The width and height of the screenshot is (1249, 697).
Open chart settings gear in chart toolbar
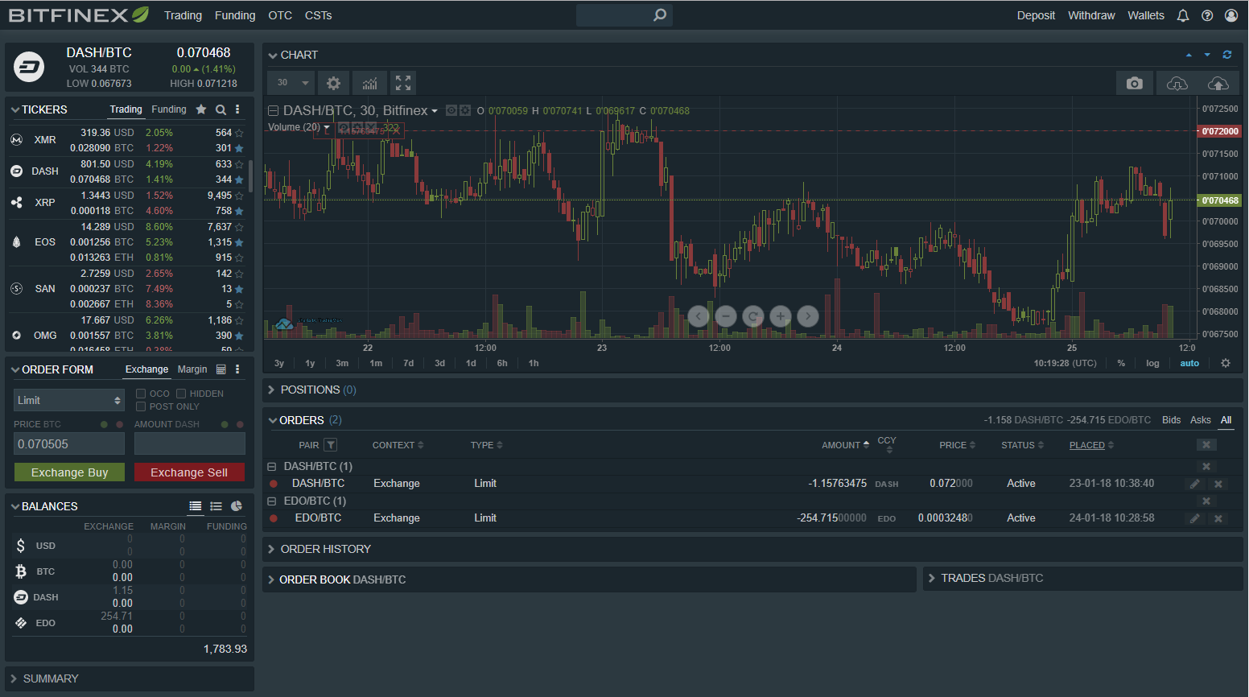(x=333, y=83)
